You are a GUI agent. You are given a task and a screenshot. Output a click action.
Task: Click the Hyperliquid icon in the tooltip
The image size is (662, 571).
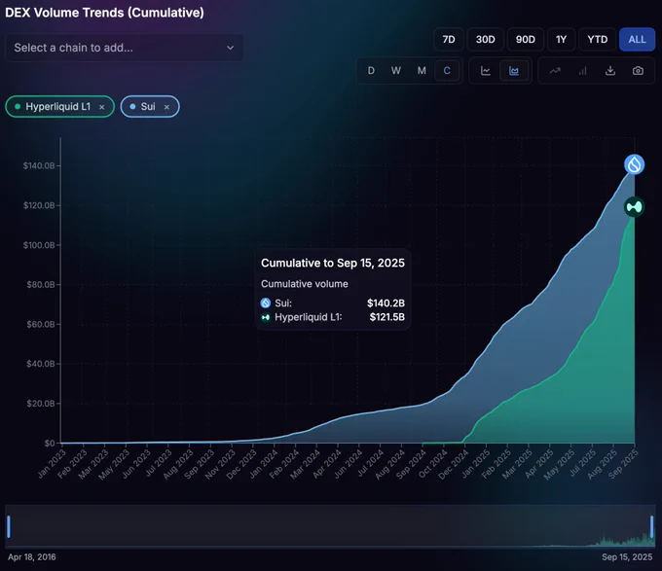(x=266, y=317)
